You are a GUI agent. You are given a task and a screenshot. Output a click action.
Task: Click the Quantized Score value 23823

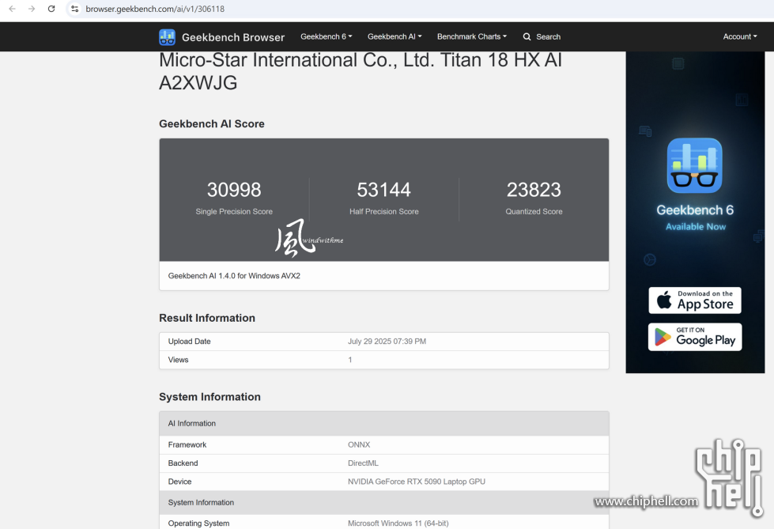click(534, 190)
